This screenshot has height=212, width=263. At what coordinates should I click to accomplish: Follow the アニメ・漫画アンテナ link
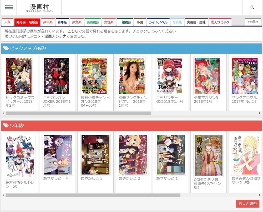tap(48, 36)
